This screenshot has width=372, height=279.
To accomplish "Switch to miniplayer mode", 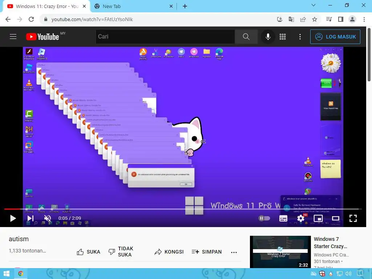I will 318,218.
